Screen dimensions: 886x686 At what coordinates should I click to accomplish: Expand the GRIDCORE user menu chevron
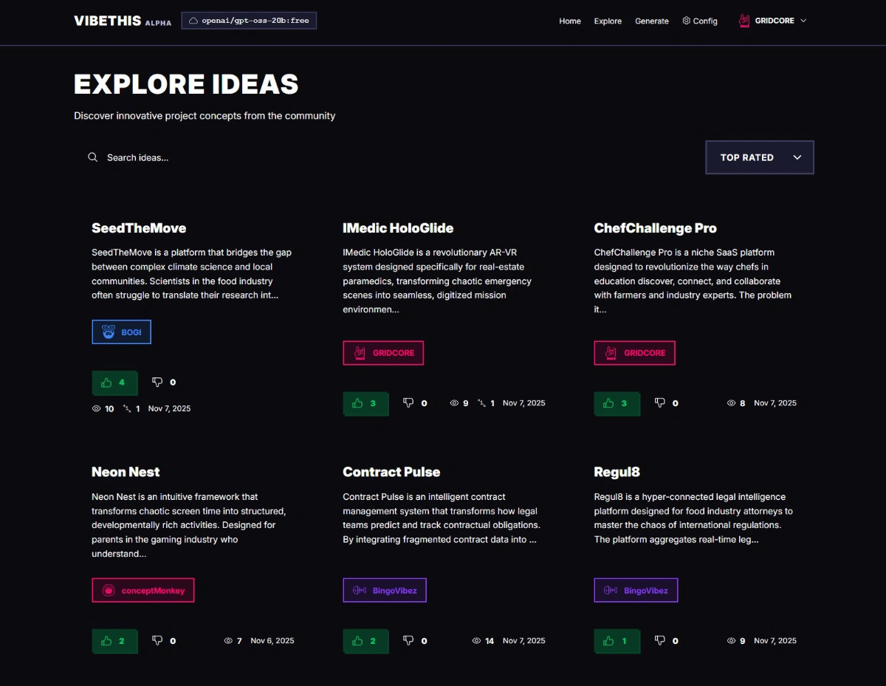(803, 21)
